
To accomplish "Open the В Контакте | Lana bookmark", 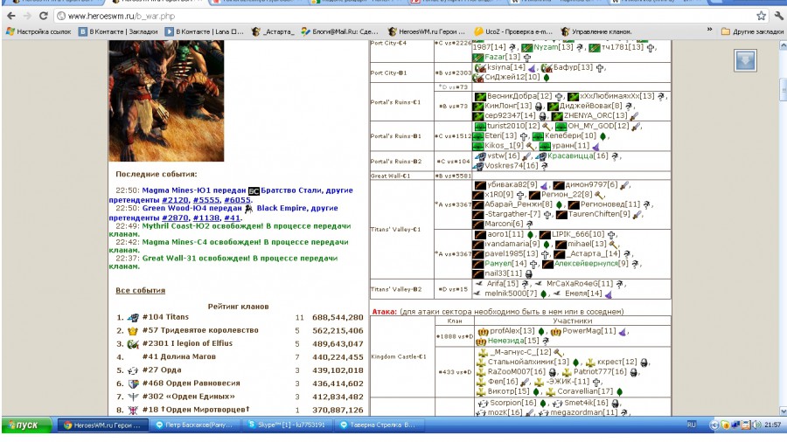I will point(205,31).
